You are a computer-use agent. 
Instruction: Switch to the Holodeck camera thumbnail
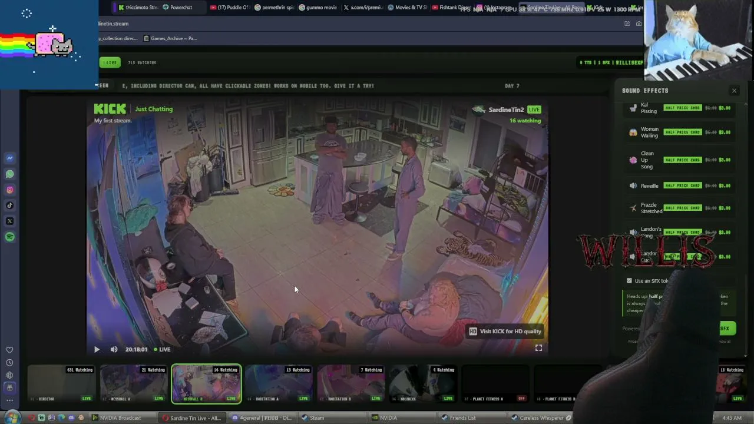coord(423,384)
